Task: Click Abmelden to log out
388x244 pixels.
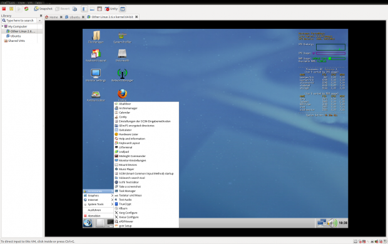Action: click(98, 216)
